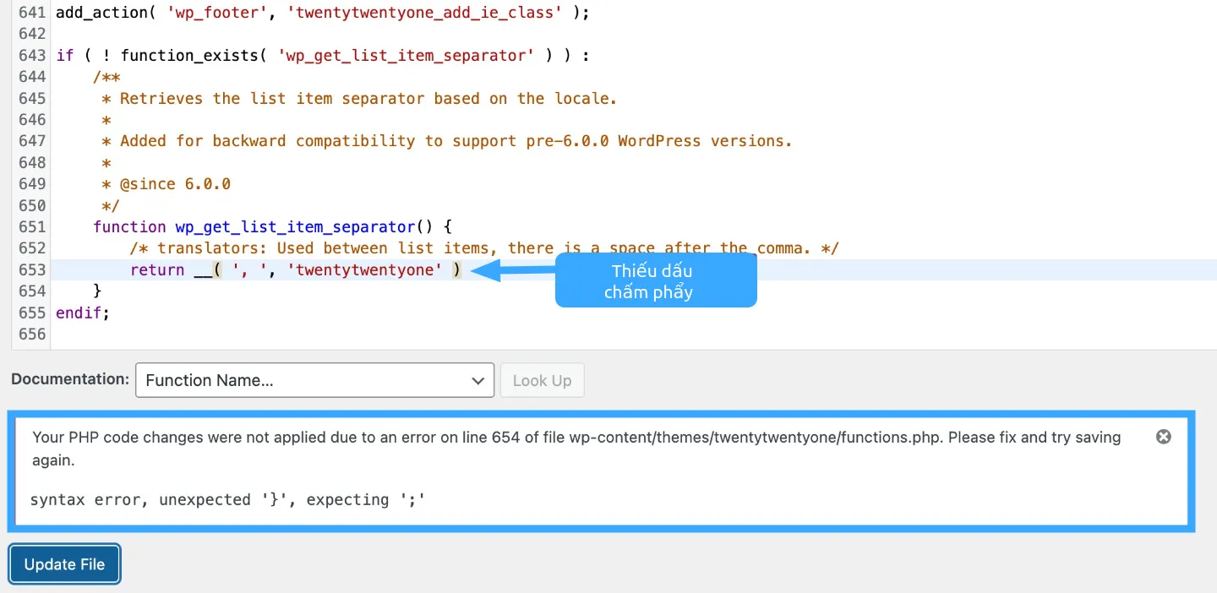The width and height of the screenshot is (1217, 593).
Task: Click the translators comment on line 652
Action: tap(483, 248)
